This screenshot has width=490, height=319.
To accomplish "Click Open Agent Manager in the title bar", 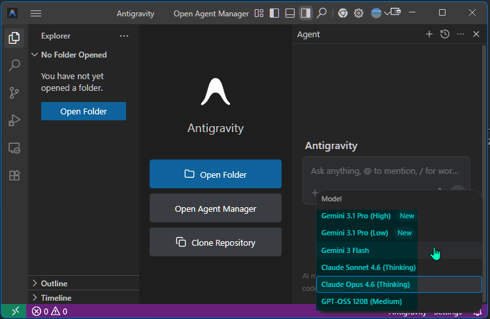I will point(211,14).
